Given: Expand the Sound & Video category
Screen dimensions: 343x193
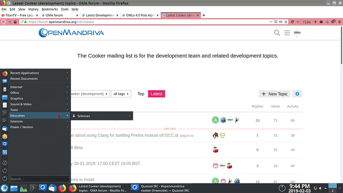Looking at the screenshot, I should [39, 104].
